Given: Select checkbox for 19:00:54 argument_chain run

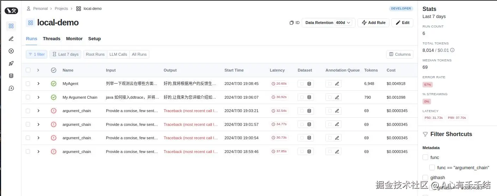Looking at the screenshot, I should 28,138.
